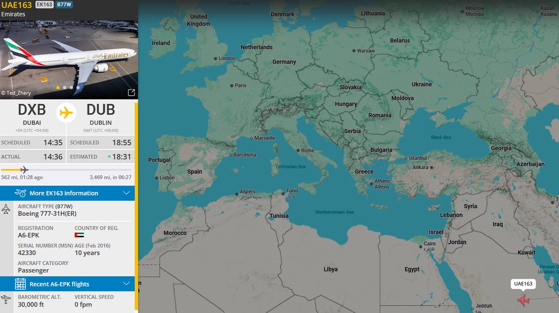
Task: Click the green on-time dot beside 18:31
Action: tap(109, 157)
